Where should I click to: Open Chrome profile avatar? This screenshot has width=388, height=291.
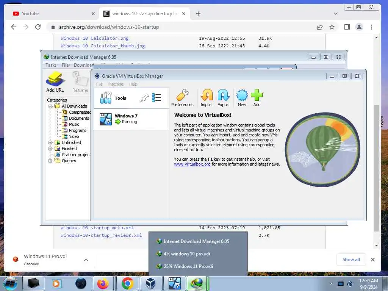359,27
